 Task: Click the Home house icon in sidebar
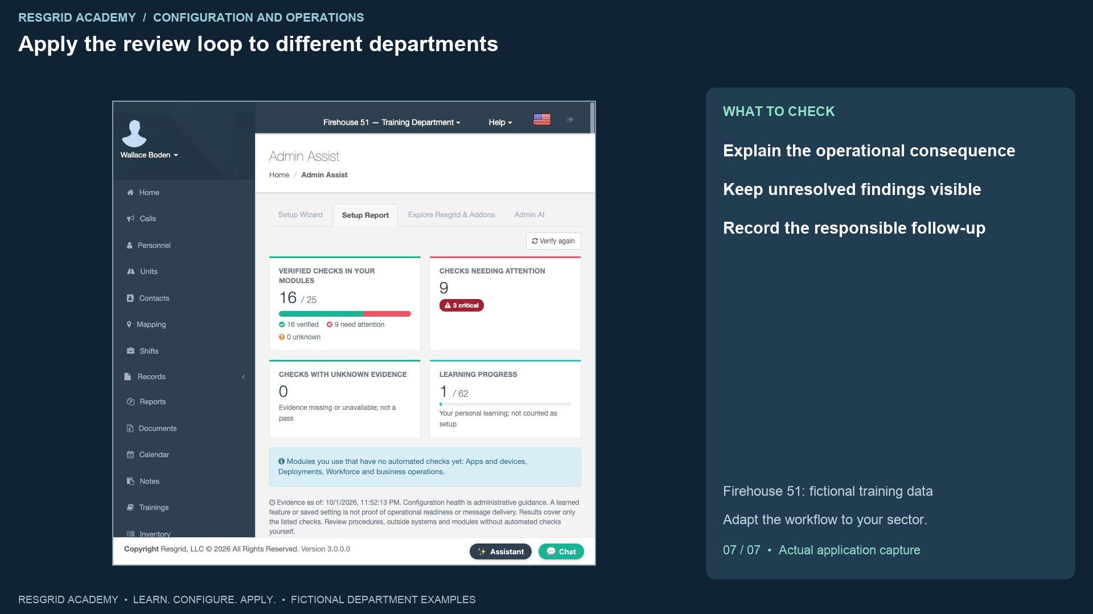click(130, 193)
